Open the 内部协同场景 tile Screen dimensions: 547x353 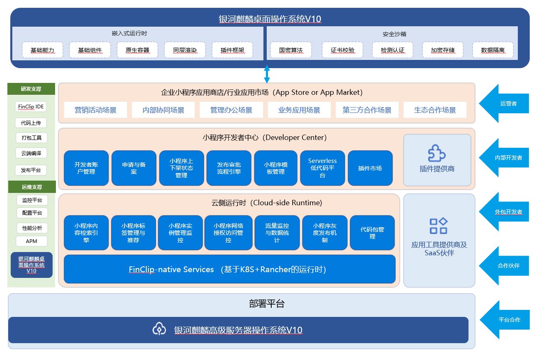[163, 110]
